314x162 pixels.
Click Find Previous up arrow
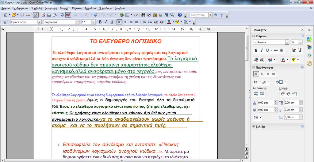click(x=221, y=15)
